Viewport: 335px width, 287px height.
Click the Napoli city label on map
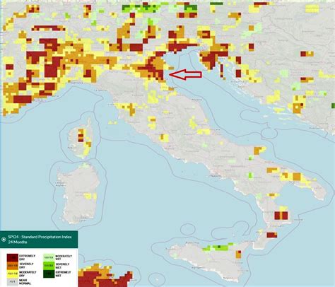coord(216,176)
